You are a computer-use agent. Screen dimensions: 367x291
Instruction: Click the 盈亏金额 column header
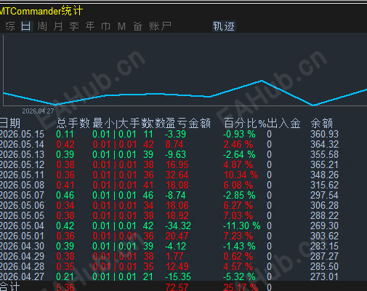click(188, 124)
